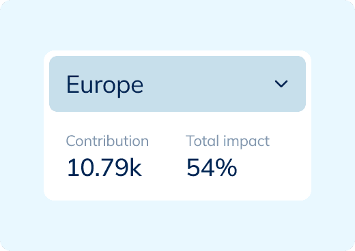Screen dimensions: 355x251
Task: Click the Total impact label
Action: tap(227, 141)
